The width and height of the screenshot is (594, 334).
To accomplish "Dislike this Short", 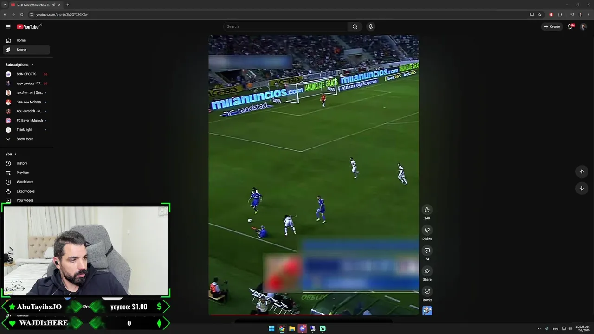I will [x=427, y=230].
